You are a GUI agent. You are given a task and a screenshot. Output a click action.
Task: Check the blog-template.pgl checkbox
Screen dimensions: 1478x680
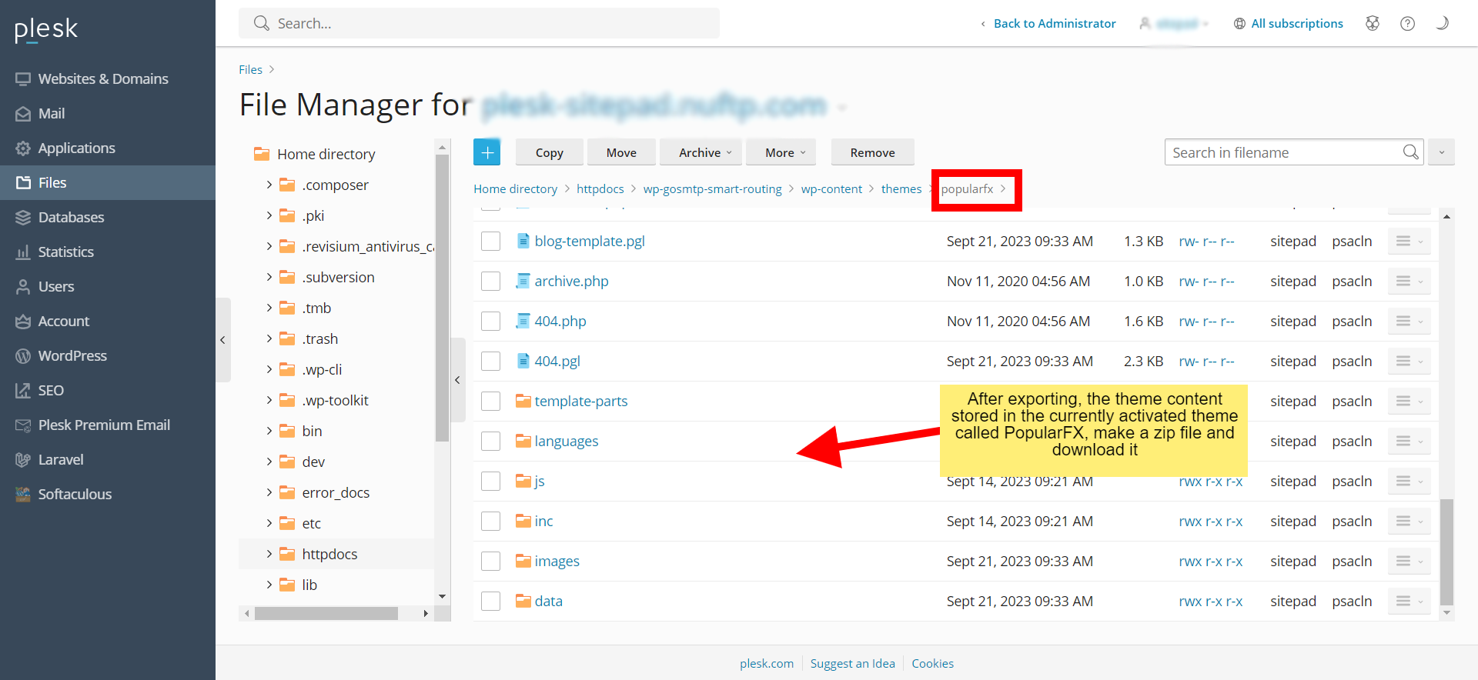point(490,242)
